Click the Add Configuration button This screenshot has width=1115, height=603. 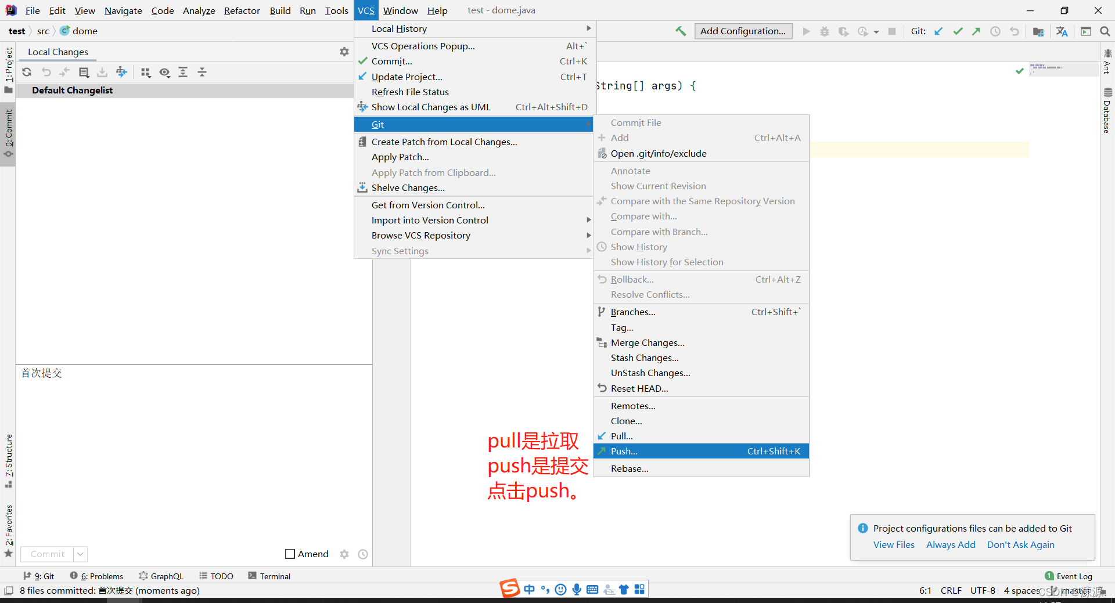pos(743,31)
